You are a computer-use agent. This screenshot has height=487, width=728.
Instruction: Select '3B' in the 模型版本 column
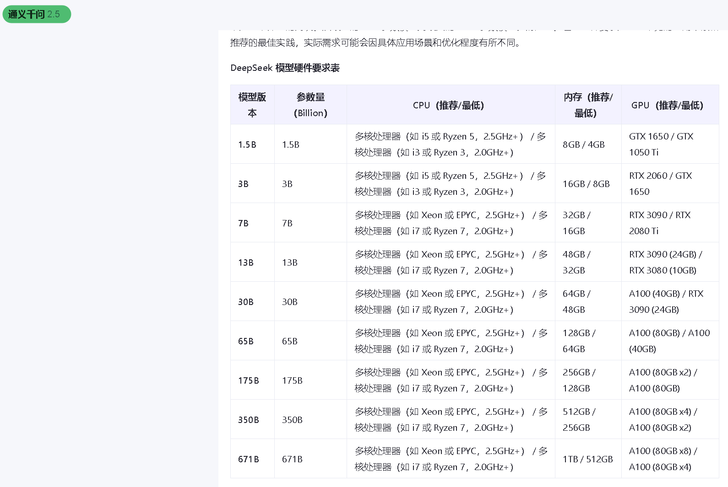(243, 184)
